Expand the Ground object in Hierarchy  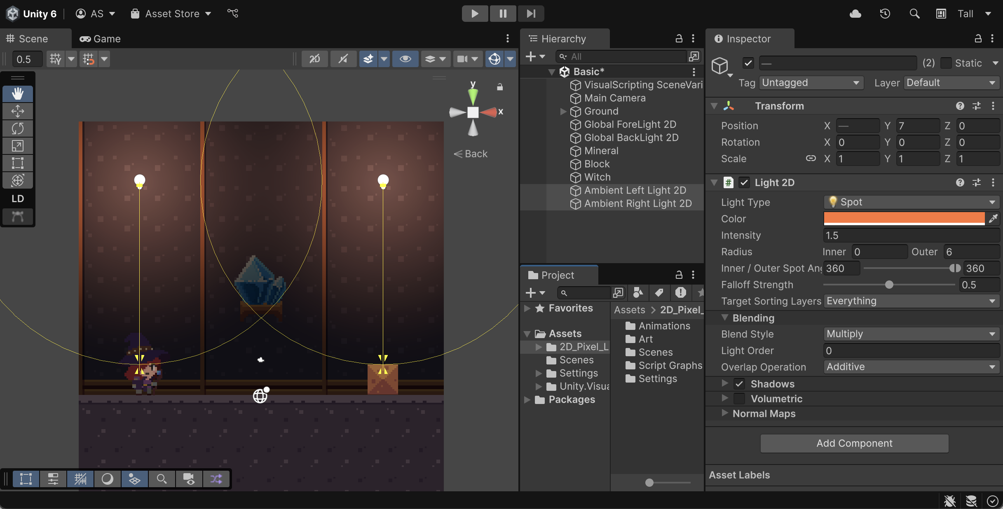pos(563,111)
